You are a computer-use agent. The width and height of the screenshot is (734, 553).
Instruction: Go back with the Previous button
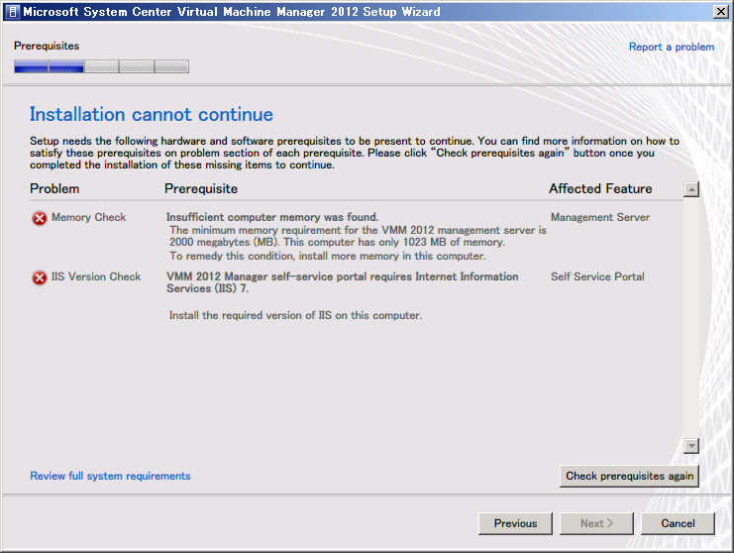[515, 523]
